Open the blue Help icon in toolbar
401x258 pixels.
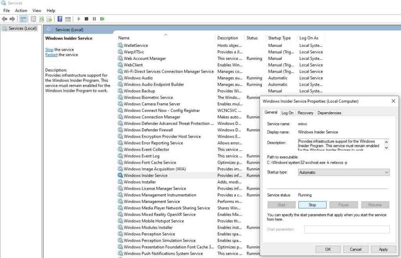pos(60,19)
